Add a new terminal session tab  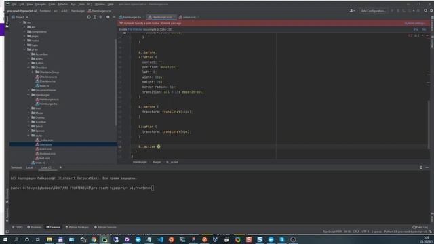pos(60,167)
